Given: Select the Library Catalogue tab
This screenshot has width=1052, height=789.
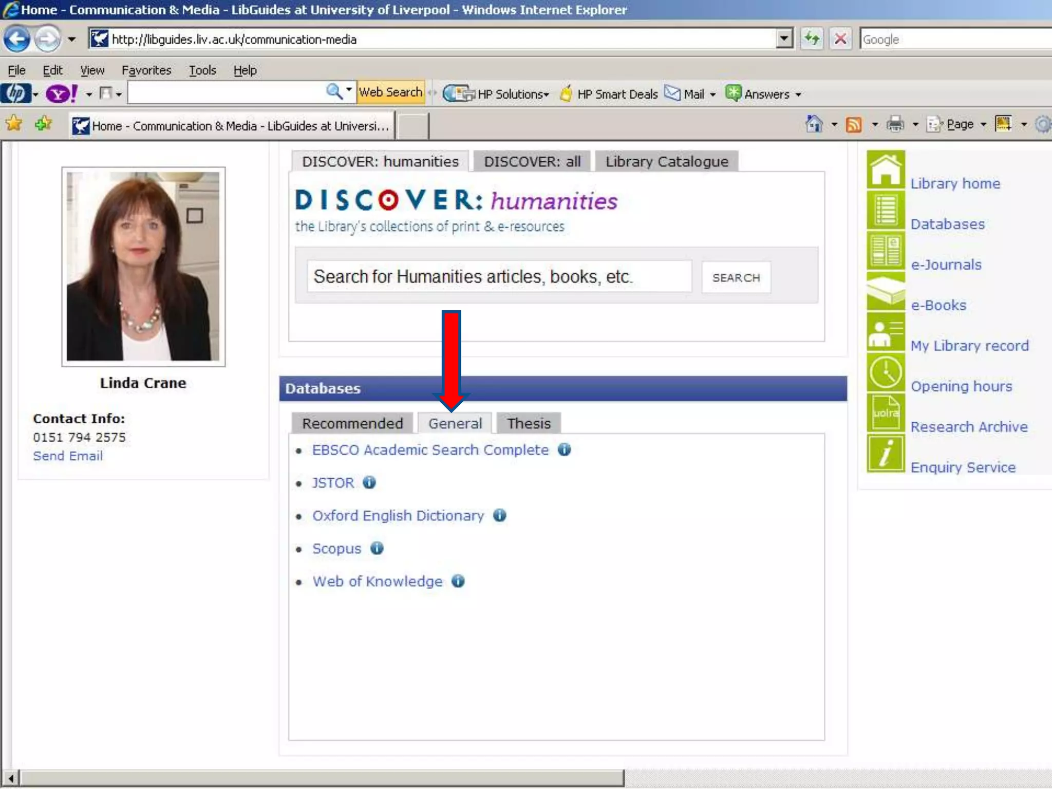Looking at the screenshot, I should [666, 161].
